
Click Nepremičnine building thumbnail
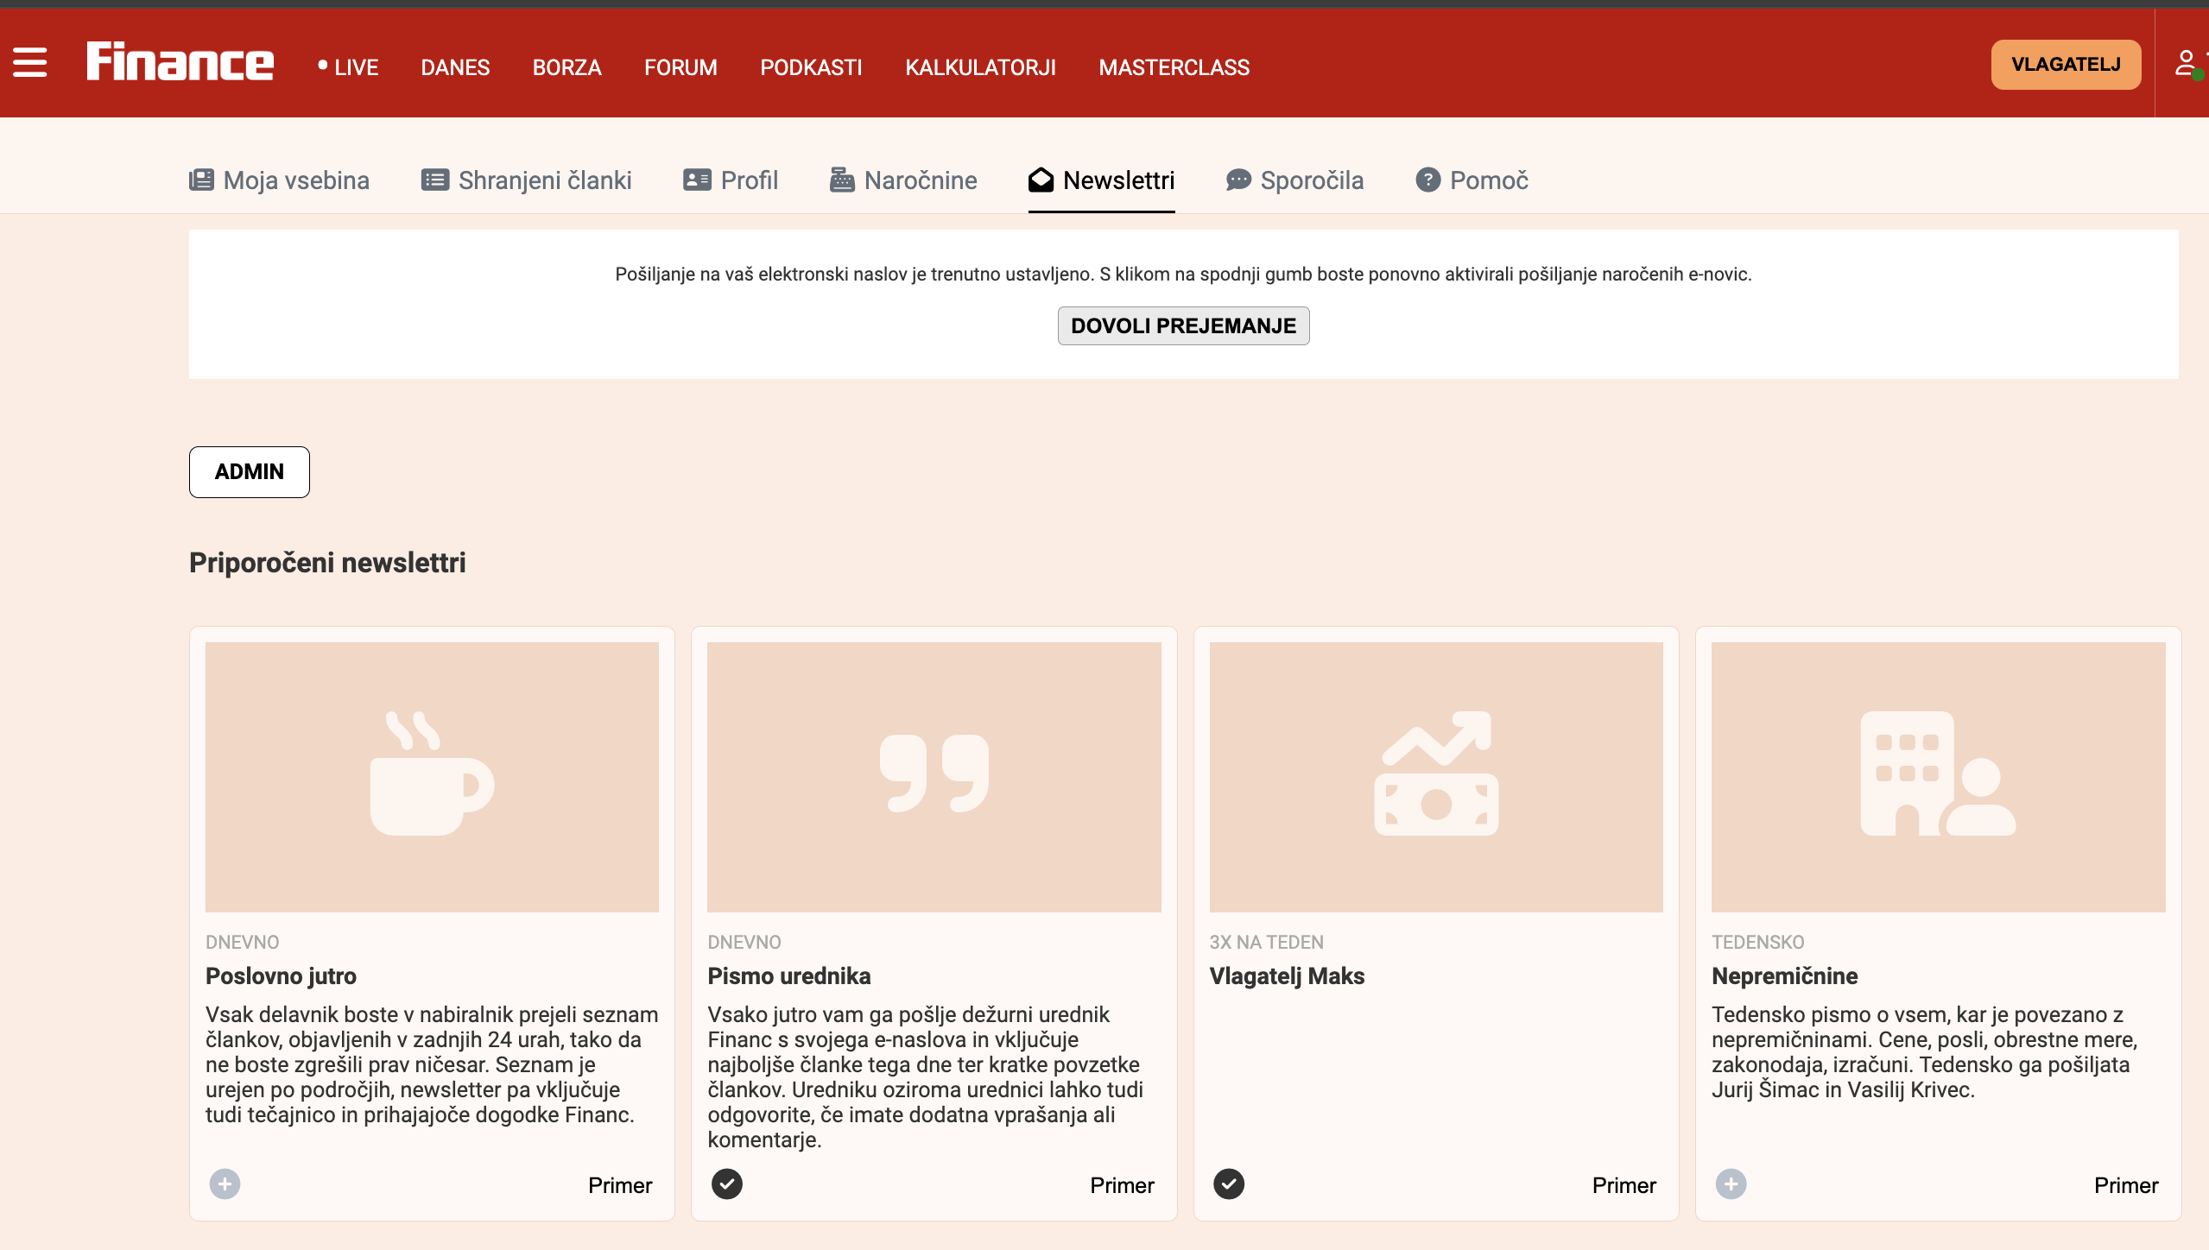[x=1939, y=777]
